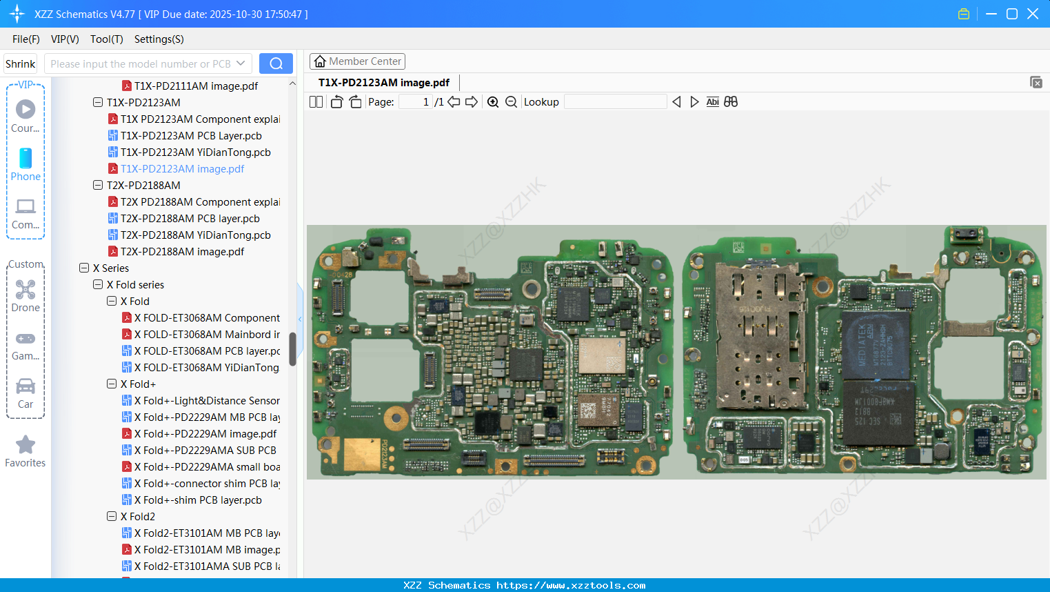1050x592 pixels.
Task: Open T1X PD2123AM Component explanation file
Action: (194, 119)
